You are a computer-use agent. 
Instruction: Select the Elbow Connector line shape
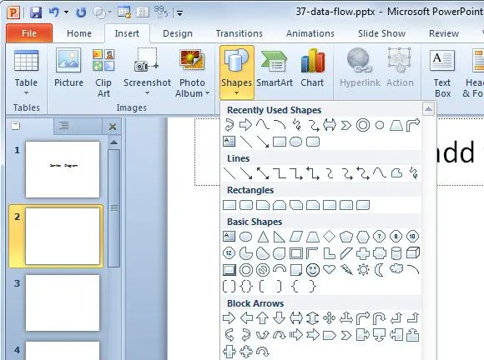click(280, 173)
